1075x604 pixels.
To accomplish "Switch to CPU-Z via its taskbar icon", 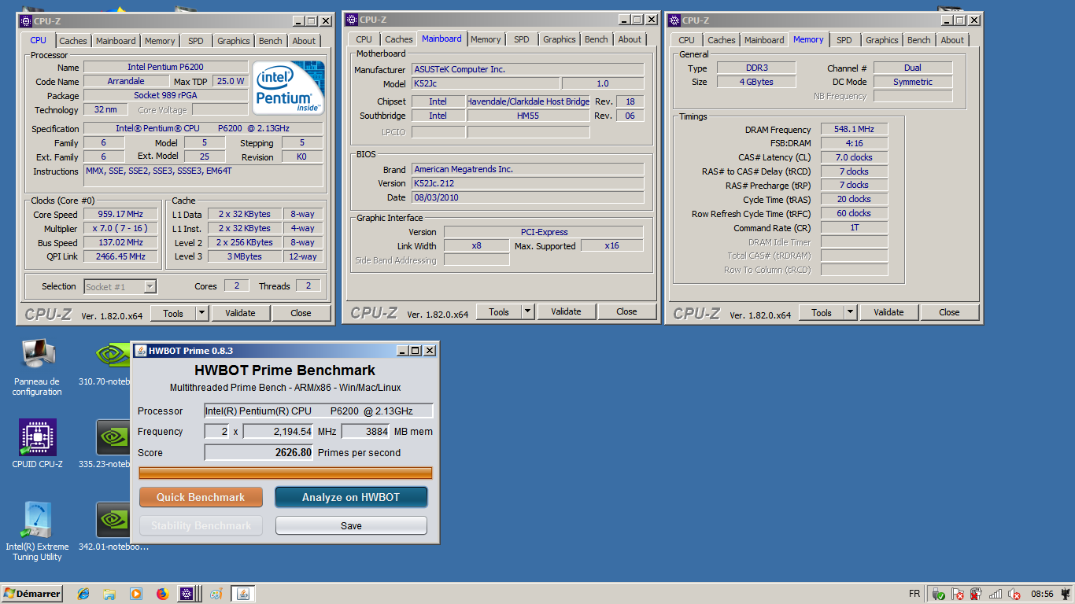I will (x=187, y=594).
